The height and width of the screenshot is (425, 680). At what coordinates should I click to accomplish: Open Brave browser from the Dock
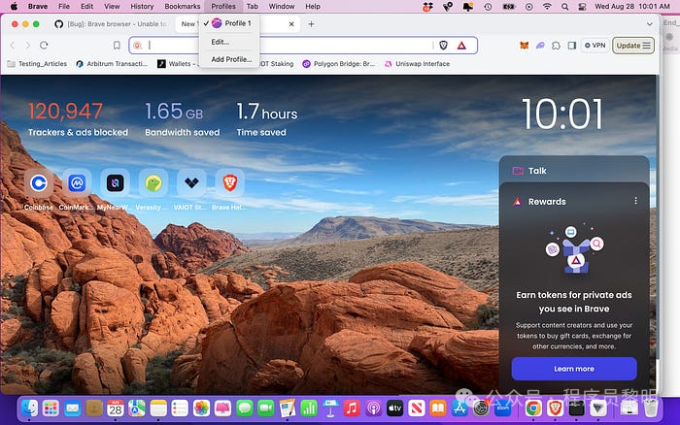click(555, 409)
